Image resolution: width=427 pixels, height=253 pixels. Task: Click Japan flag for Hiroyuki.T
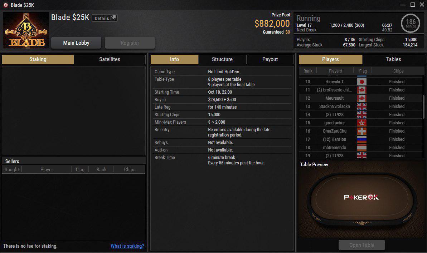coord(362,82)
